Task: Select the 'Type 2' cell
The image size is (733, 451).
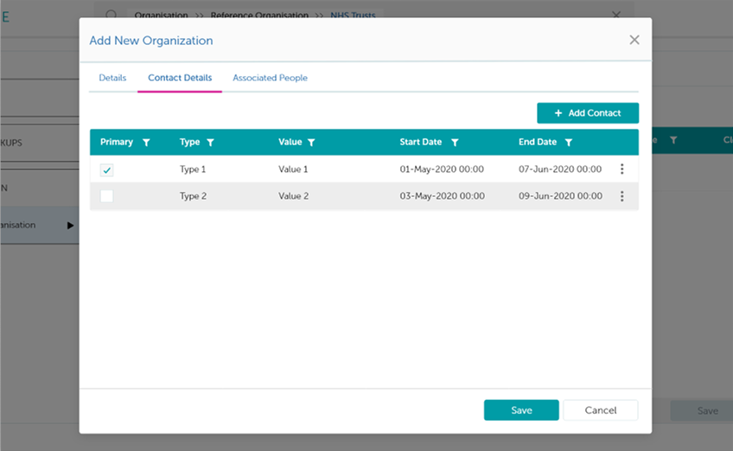Action: pos(193,196)
